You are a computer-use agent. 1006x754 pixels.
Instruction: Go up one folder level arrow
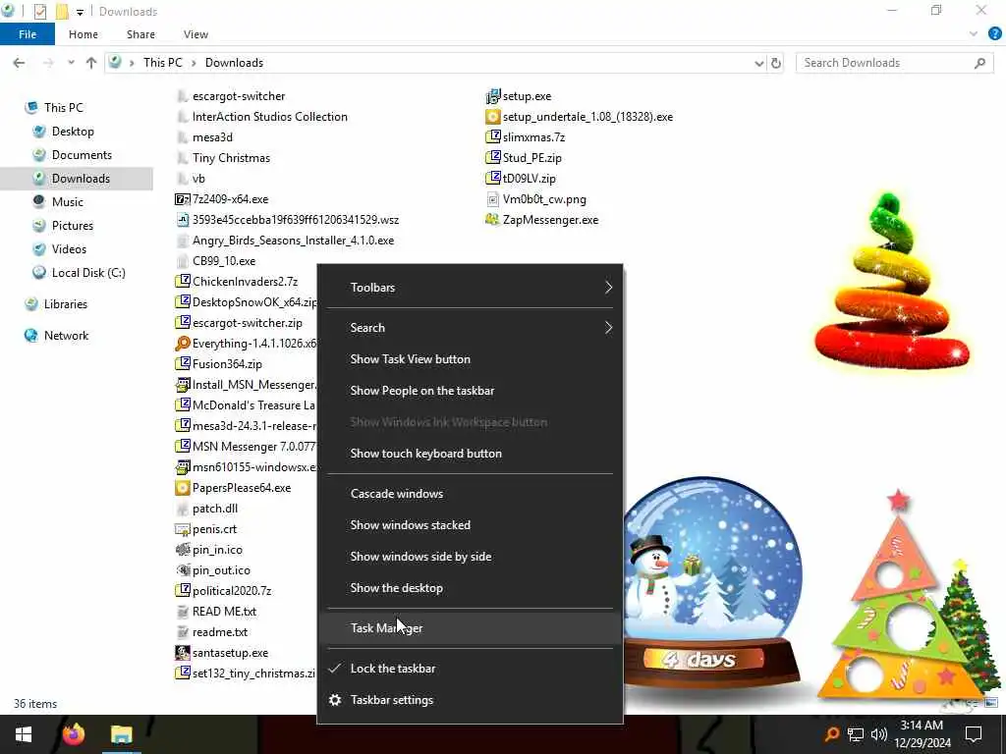click(91, 63)
